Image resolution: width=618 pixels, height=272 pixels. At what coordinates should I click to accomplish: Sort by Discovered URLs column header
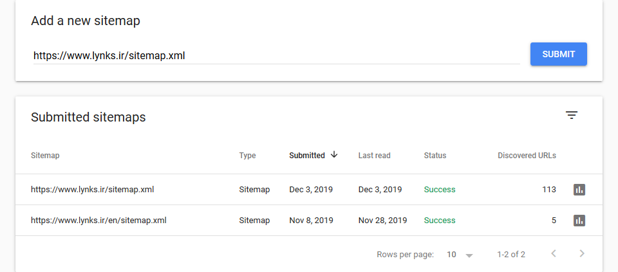coord(527,156)
